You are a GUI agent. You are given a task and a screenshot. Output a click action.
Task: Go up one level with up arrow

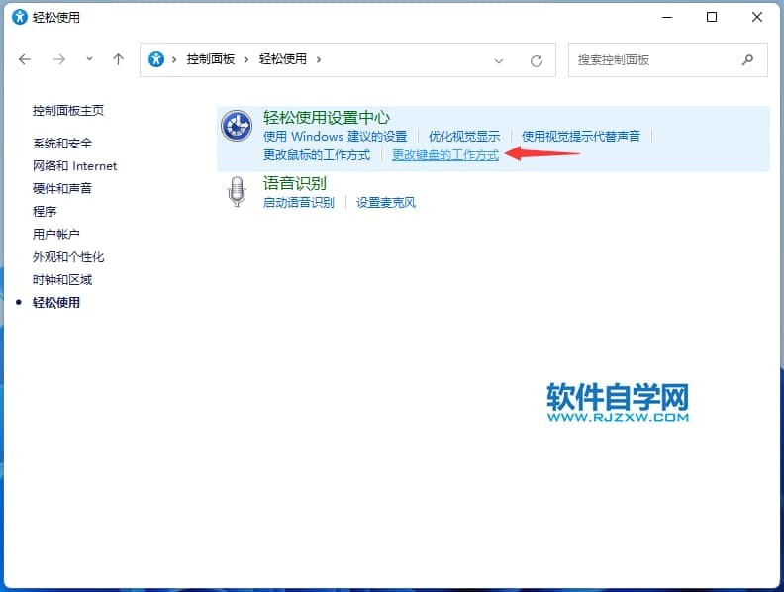coord(118,59)
